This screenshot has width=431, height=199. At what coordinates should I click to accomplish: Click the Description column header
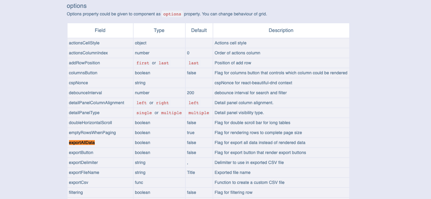[281, 30]
